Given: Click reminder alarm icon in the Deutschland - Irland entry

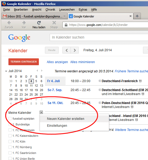Looking at the screenshot, I should tap(137, 120).
